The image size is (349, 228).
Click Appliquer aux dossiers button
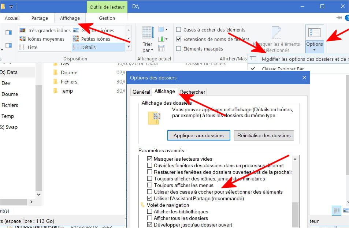pos(199,135)
